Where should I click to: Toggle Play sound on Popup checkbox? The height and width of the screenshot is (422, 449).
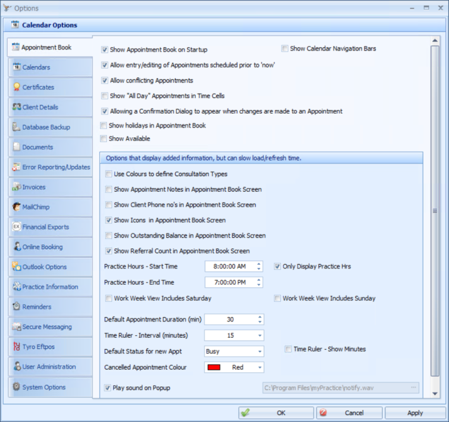coord(108,388)
